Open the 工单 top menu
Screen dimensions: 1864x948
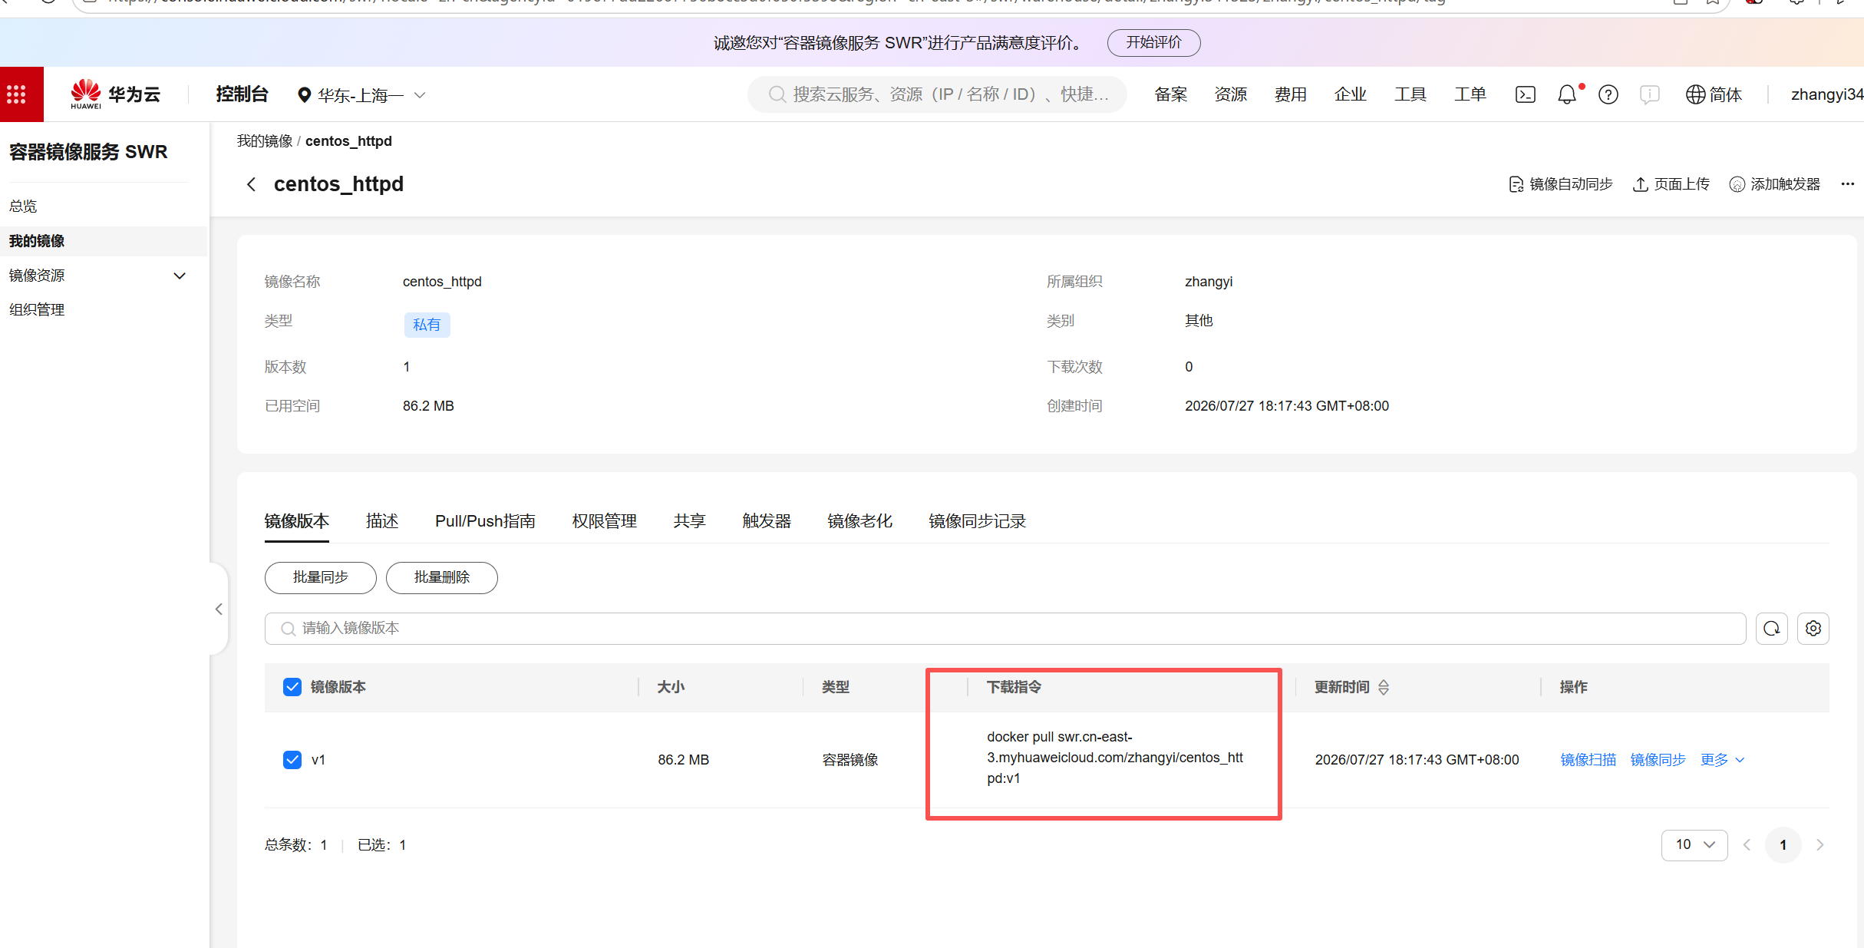click(1470, 94)
